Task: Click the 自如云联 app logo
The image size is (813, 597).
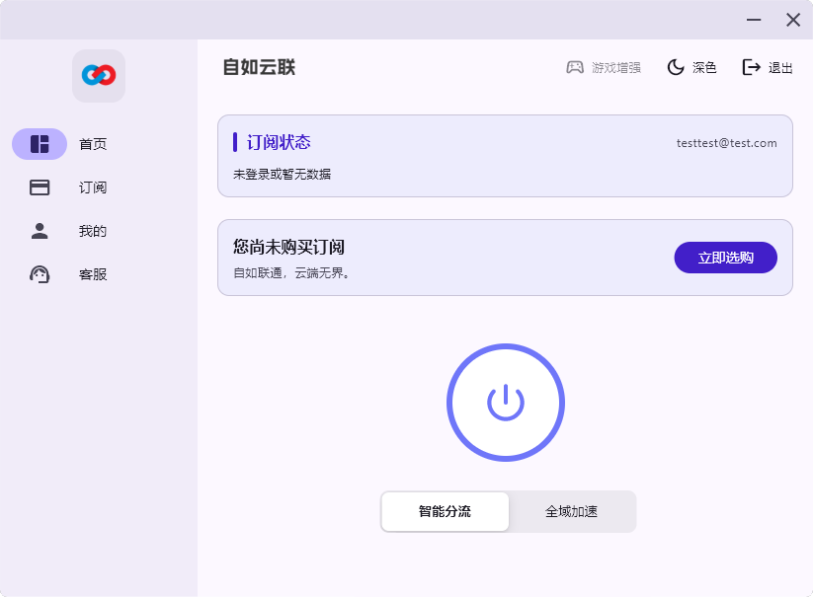Action: (x=98, y=75)
